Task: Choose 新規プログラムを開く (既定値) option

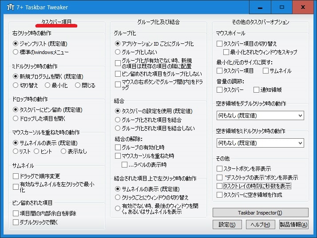Action: (16, 77)
